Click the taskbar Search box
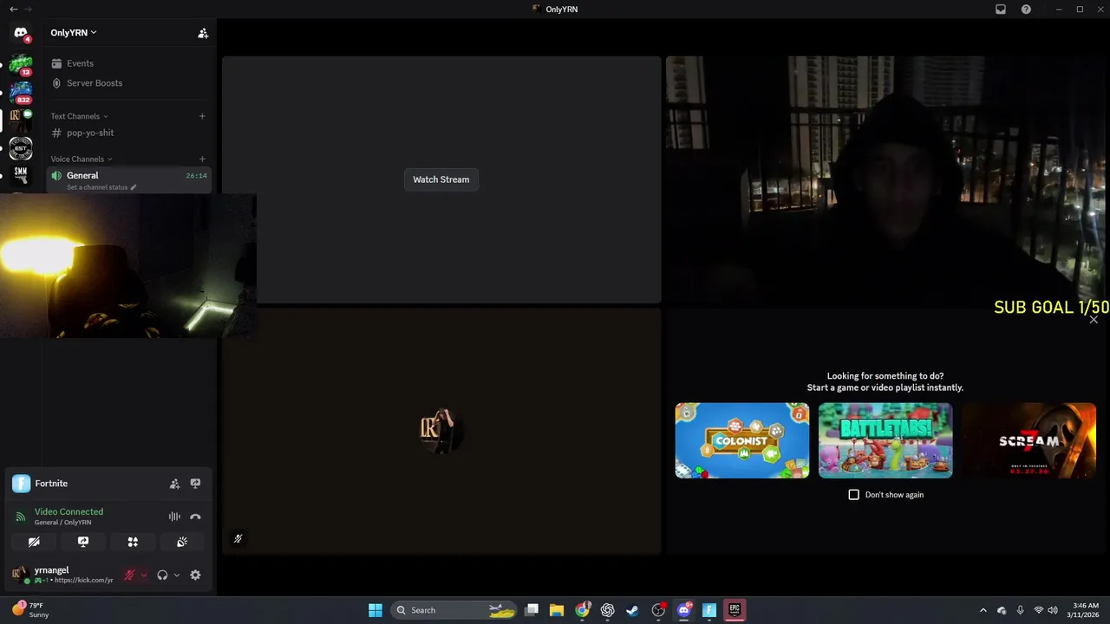Image resolution: width=1110 pixels, height=624 pixels. 454,610
